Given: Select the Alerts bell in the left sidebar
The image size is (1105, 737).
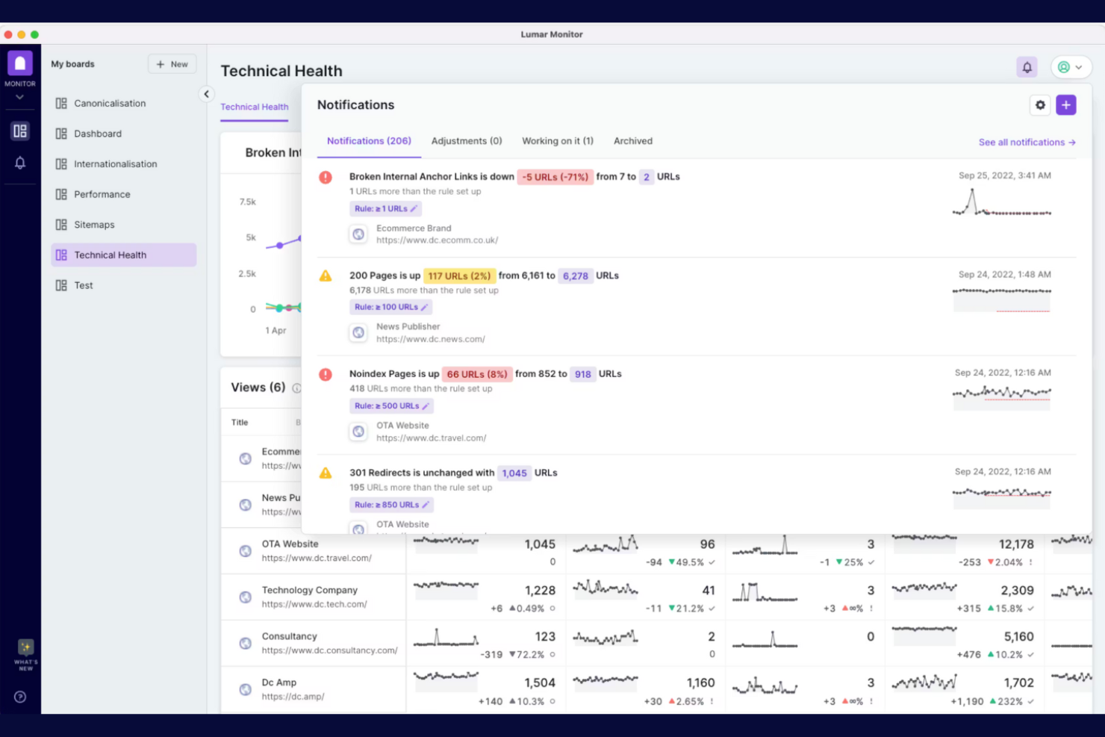Looking at the screenshot, I should click(19, 163).
